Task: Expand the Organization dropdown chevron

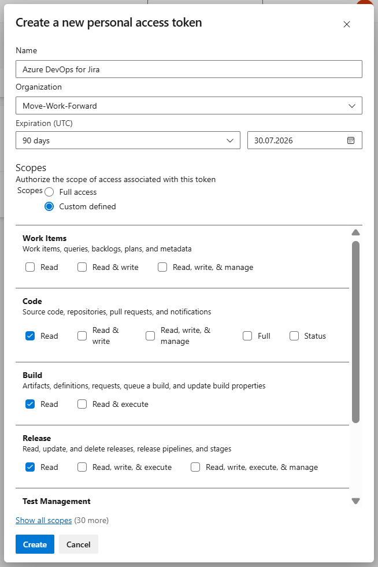Action: coord(351,106)
